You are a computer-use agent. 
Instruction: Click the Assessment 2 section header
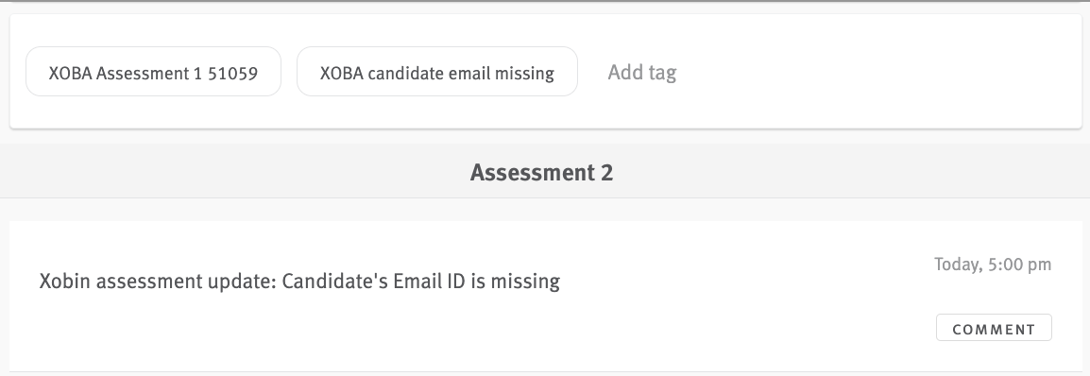pos(541,172)
